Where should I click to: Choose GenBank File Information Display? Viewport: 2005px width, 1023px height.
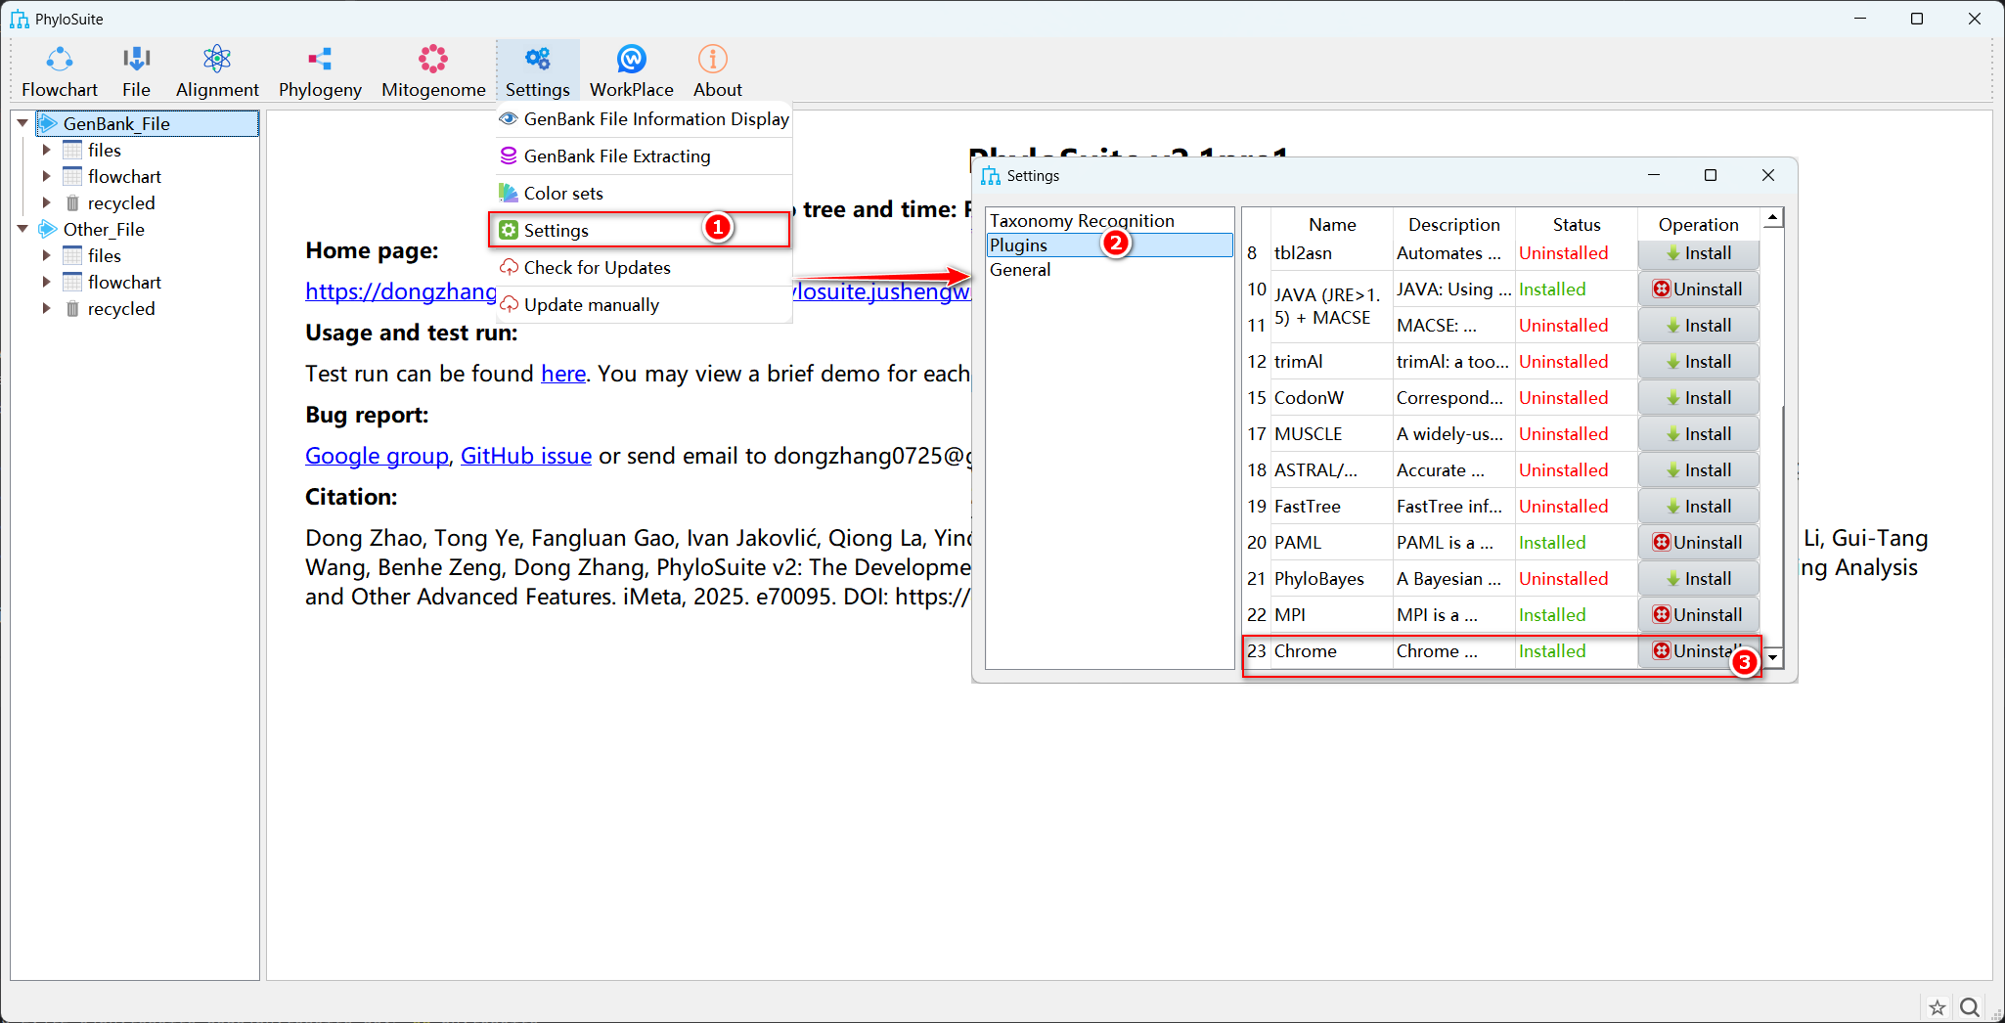tap(645, 119)
